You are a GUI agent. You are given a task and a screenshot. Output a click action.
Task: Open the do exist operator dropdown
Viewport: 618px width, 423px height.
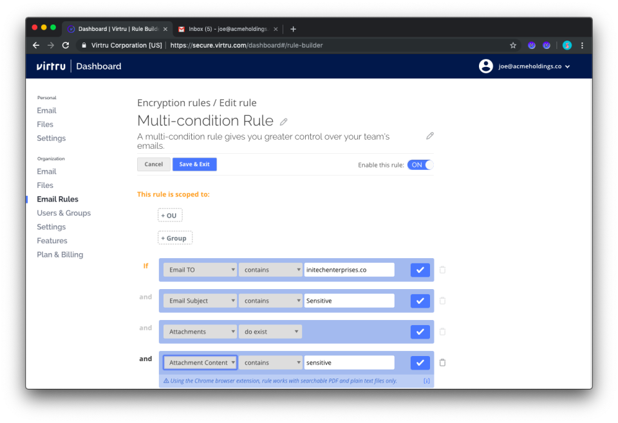click(x=270, y=331)
